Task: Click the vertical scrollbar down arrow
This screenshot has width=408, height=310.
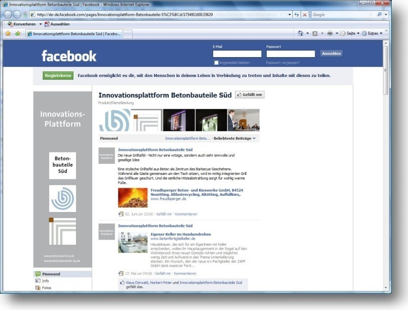Action: pos(386,288)
